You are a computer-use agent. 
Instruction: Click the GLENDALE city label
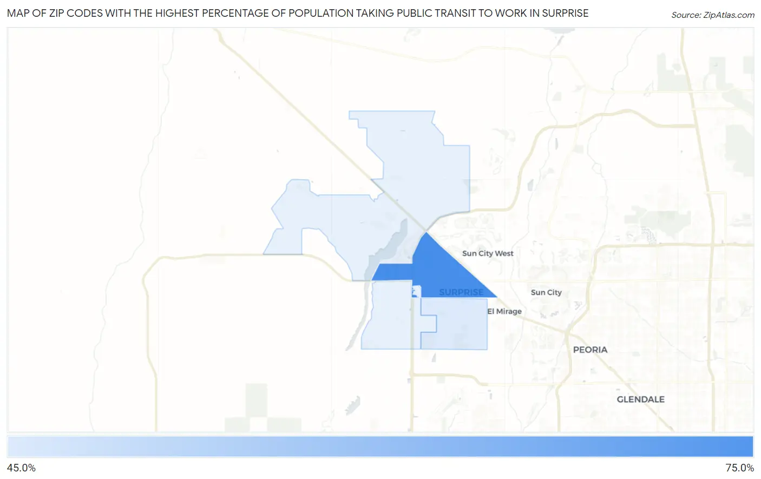640,399
